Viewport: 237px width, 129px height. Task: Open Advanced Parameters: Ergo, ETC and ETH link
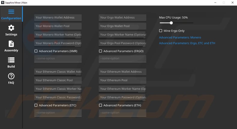coord(187,43)
